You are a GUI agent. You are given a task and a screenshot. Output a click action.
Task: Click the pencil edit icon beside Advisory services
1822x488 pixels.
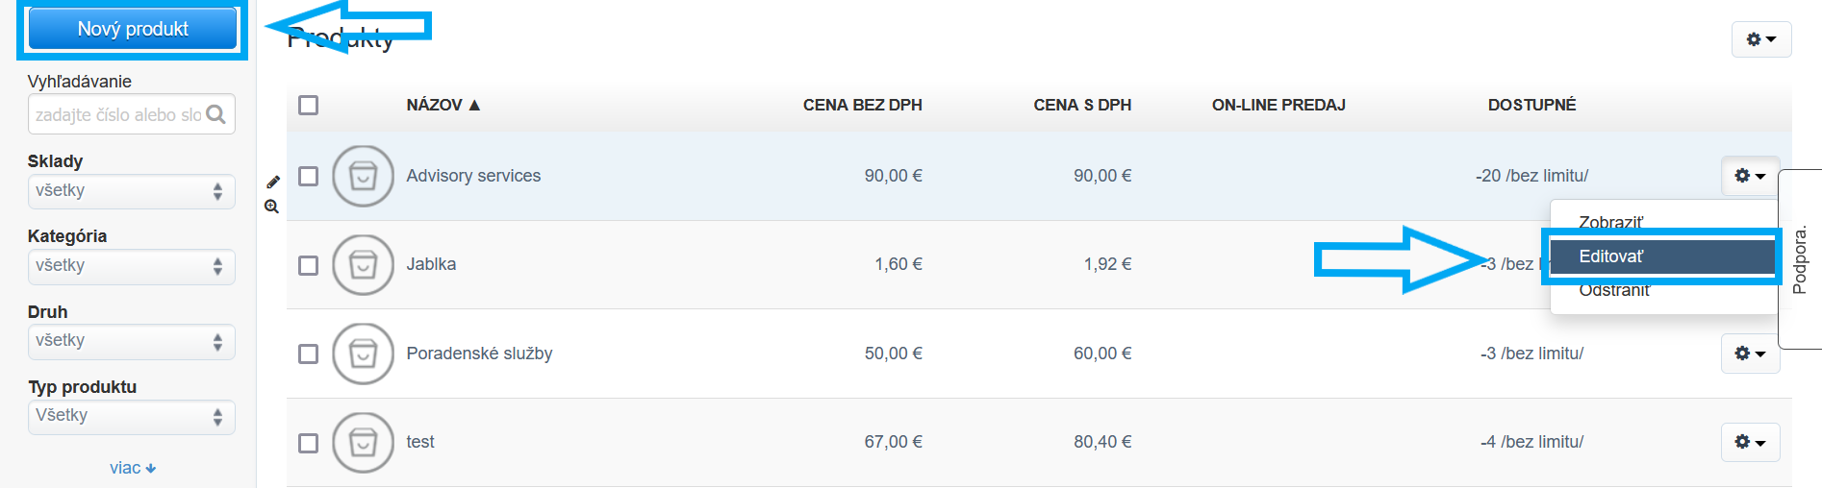[x=273, y=182]
